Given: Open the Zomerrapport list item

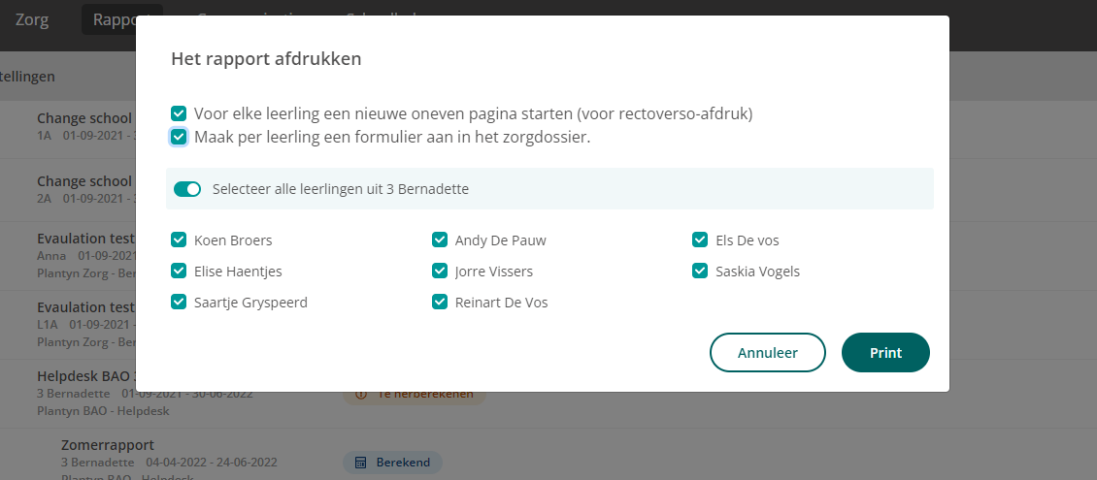Looking at the screenshot, I should point(108,445).
